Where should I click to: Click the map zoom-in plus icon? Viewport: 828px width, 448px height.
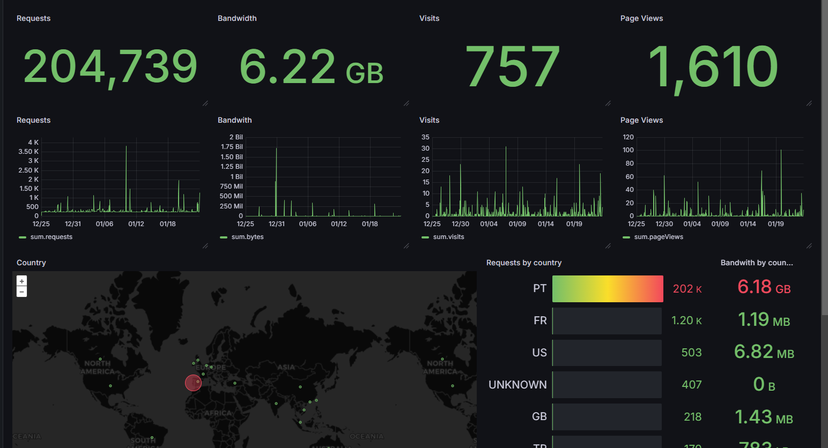pos(21,280)
